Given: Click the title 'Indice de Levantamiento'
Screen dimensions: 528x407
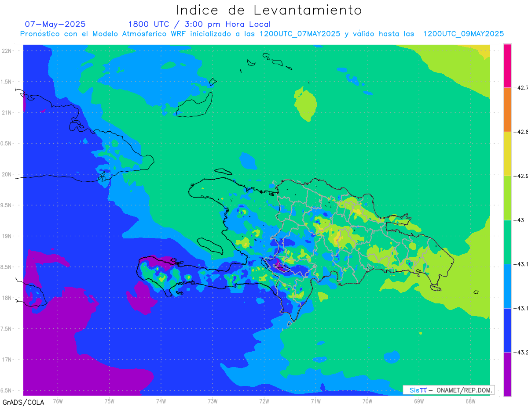Looking at the screenshot, I should [269, 10].
